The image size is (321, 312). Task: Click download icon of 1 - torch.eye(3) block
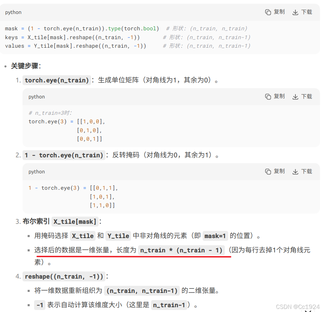click(295, 172)
